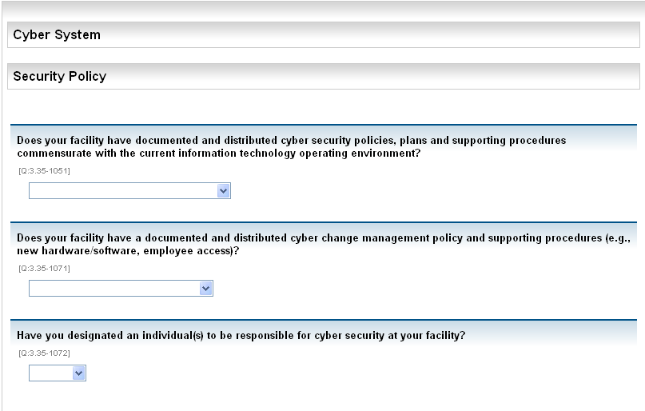Open dropdown for question Q:3.35-1071
The width and height of the screenshot is (645, 411).
pyautogui.click(x=121, y=289)
